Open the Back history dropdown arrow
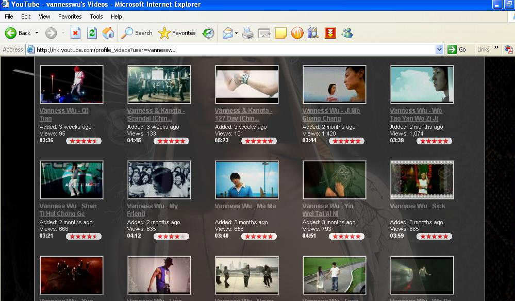515x301 pixels. (x=37, y=33)
